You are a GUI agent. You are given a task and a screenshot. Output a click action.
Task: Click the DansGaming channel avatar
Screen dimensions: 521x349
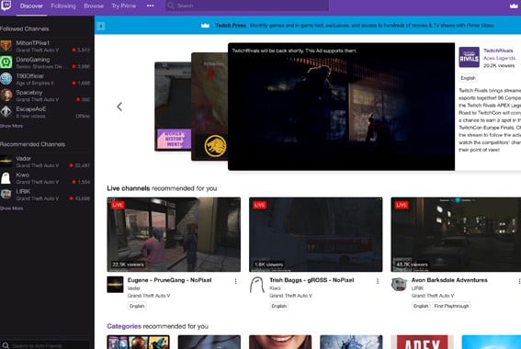pos(6,62)
